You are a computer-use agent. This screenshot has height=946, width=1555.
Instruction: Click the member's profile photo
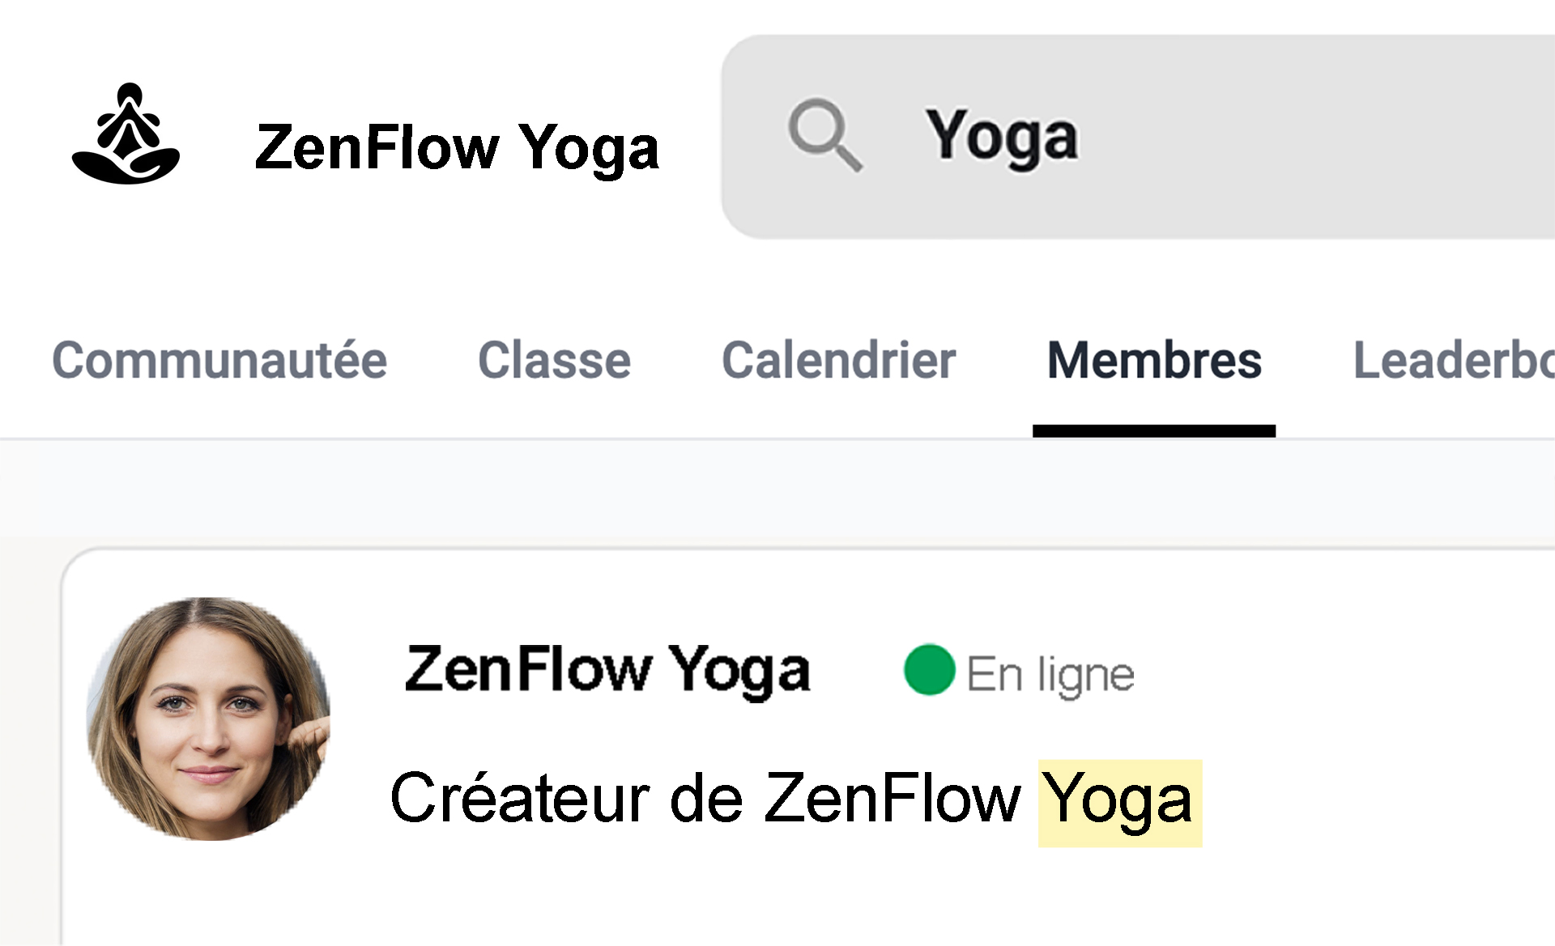(208, 719)
